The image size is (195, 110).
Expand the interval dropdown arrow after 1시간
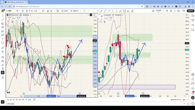coord(39,11)
